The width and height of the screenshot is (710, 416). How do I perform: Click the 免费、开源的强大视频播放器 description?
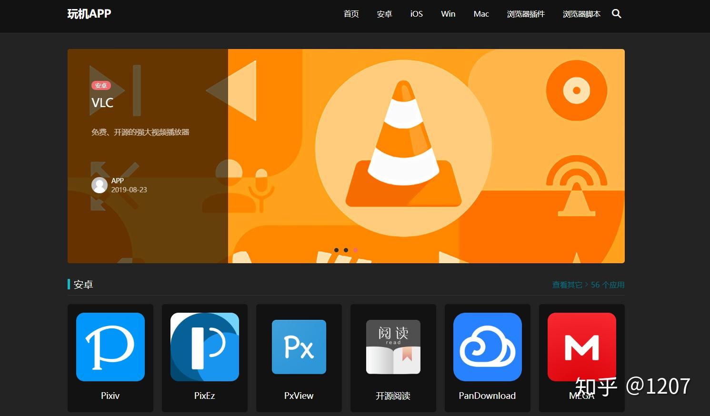pos(140,132)
